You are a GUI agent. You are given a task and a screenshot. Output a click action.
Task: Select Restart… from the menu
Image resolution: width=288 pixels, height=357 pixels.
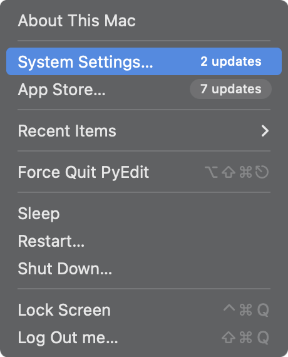(144, 241)
